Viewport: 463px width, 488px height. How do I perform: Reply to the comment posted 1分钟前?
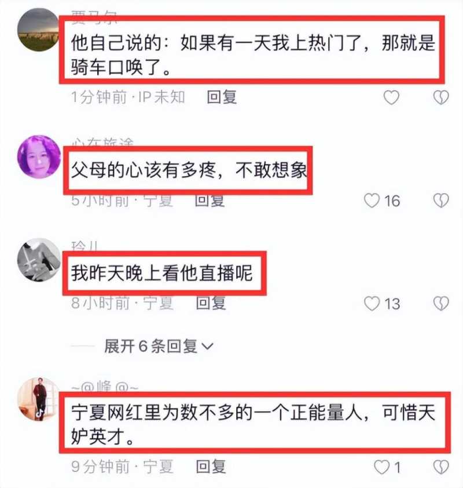222,97
